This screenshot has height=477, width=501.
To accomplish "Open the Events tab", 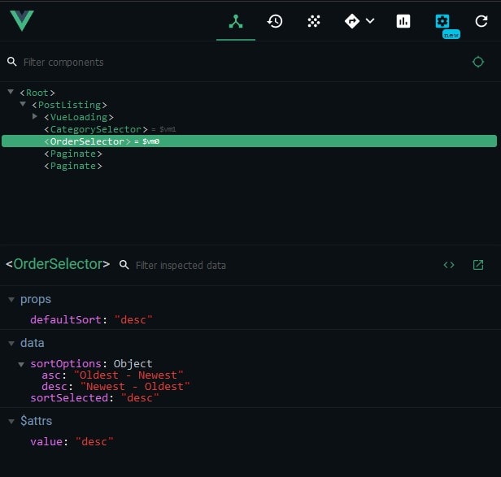I will pyautogui.click(x=314, y=21).
